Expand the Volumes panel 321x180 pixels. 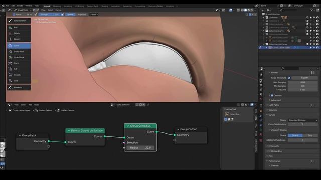pyautogui.click(x=272, y=110)
